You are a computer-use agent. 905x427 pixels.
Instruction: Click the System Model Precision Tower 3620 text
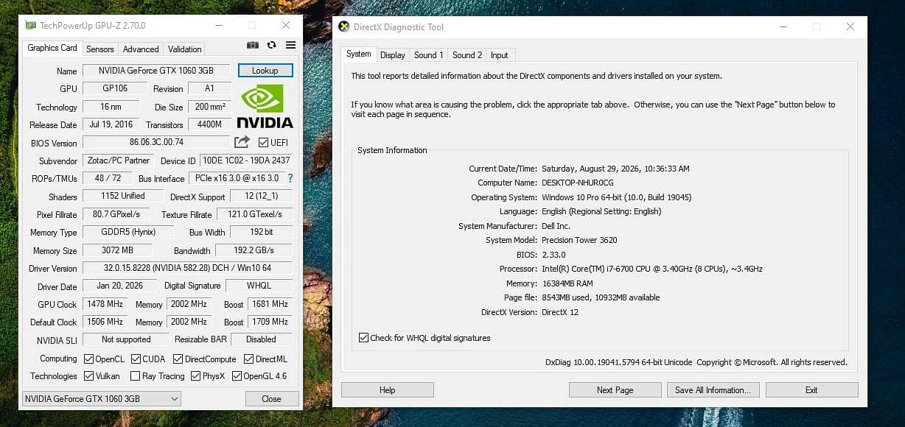[x=579, y=240]
